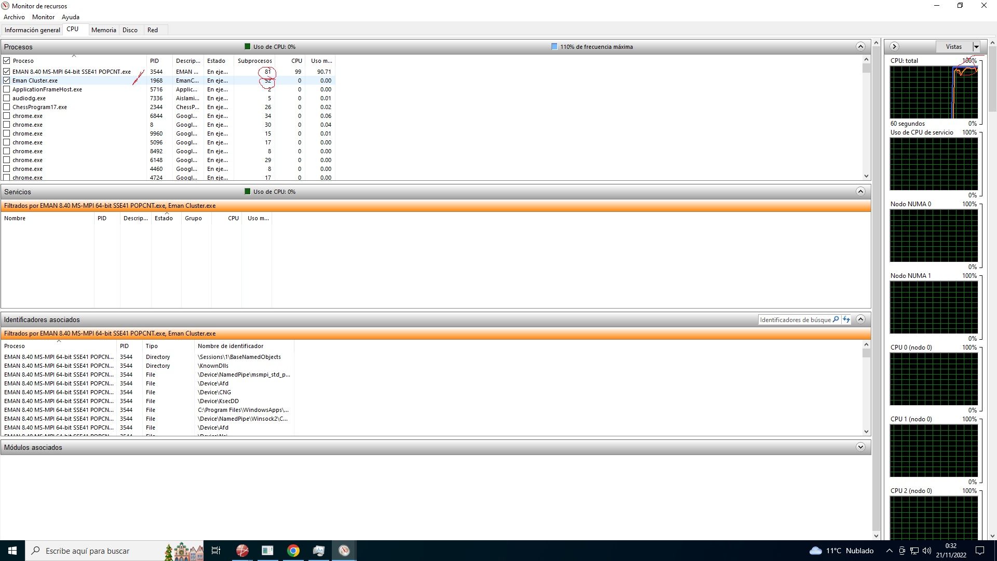Open the Monitor menu
This screenshot has width=997, height=561.
(x=43, y=17)
